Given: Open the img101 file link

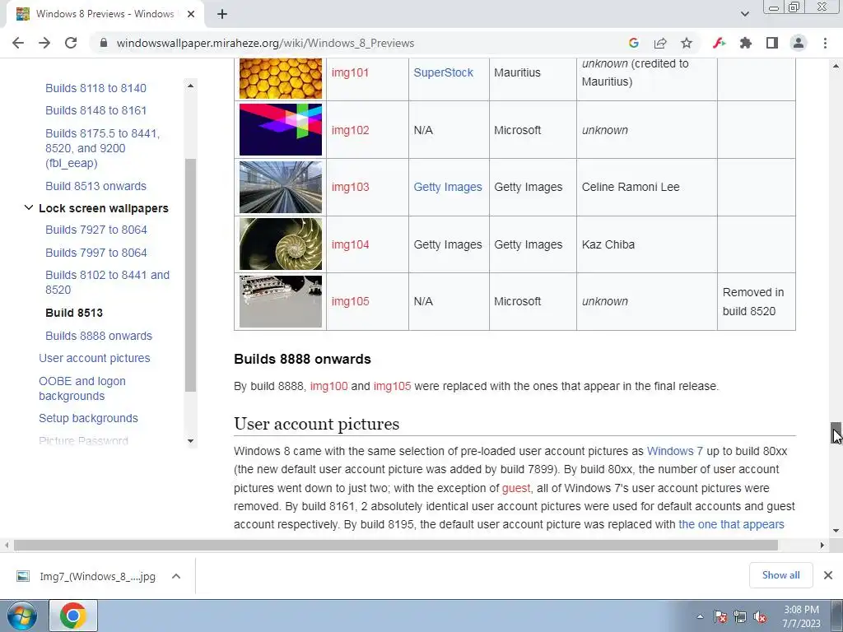Looking at the screenshot, I should point(350,72).
